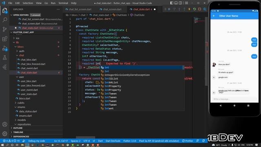Click the Customize Layout icon

186,3
